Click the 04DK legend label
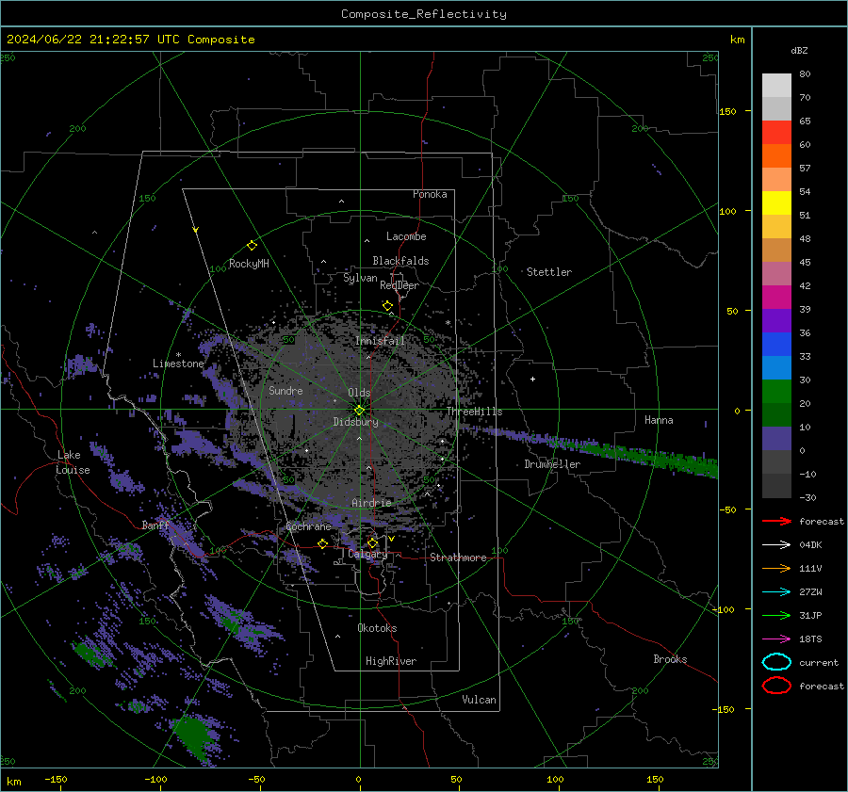This screenshot has height=792, width=848. click(810, 544)
